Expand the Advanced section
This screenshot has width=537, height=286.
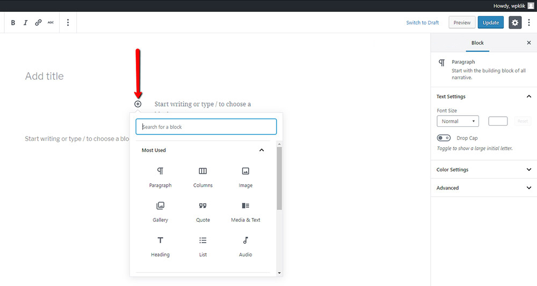click(484, 187)
